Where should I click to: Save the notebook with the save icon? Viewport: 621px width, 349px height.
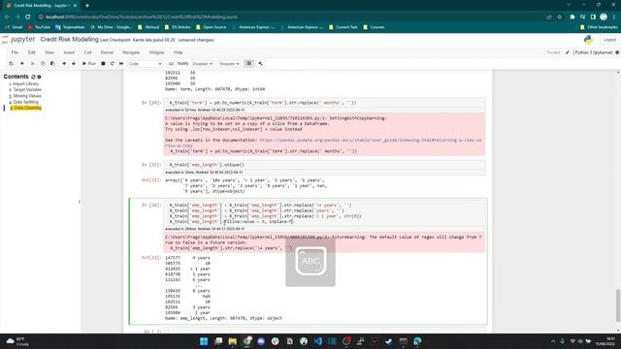[11, 64]
